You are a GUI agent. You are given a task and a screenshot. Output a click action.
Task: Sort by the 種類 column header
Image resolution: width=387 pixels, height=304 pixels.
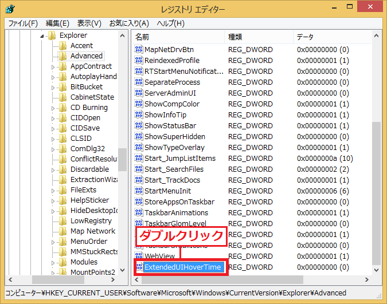point(259,37)
